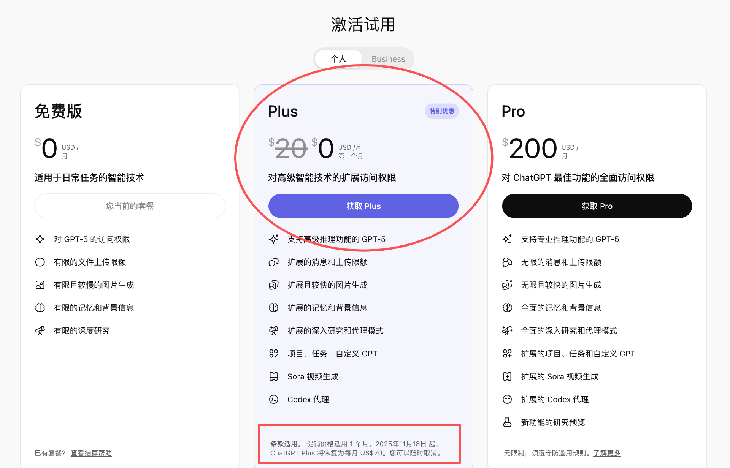
Task: Click the Codex 代理 terminal icon in Plus
Action: 274,399
